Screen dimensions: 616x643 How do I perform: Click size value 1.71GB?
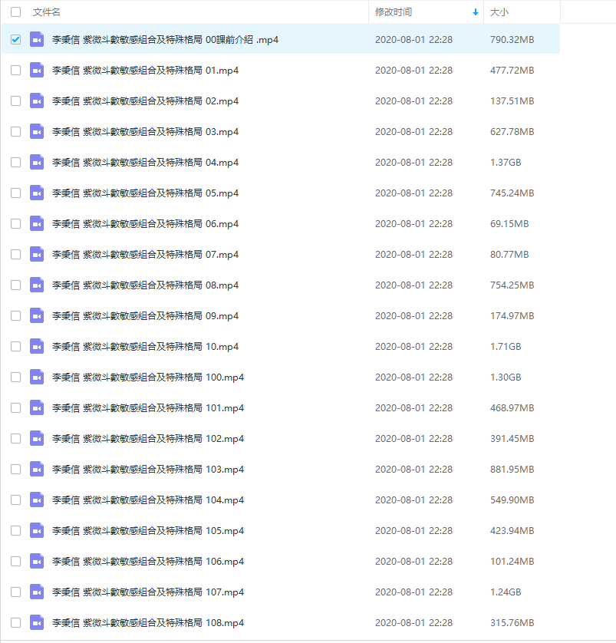coord(506,347)
